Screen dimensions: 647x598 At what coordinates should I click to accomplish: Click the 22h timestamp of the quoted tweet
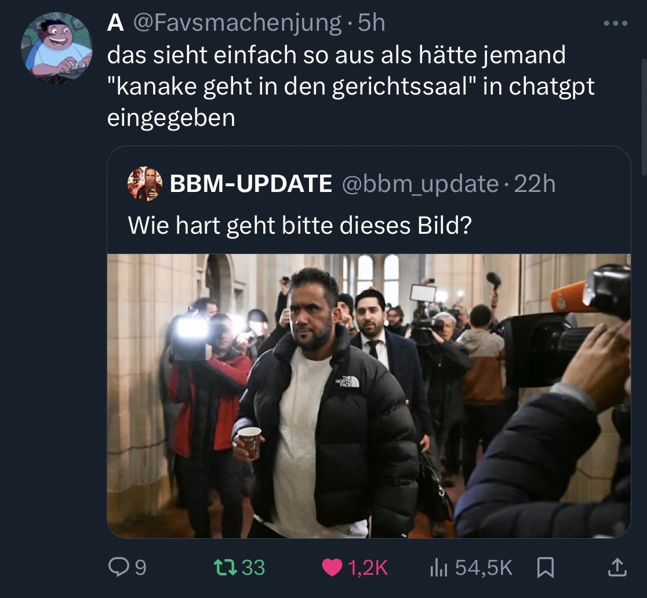[535, 184]
